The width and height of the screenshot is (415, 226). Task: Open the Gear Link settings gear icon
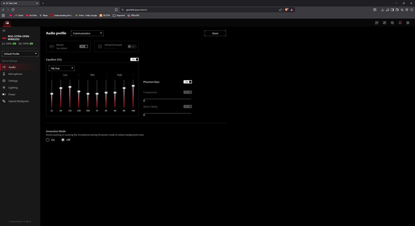408,23
